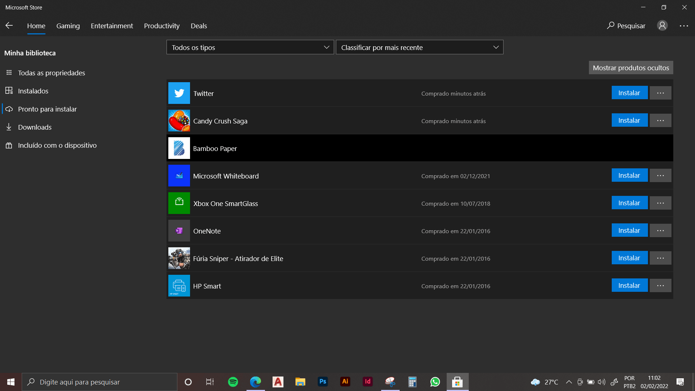Open InDesign from the taskbar
Image resolution: width=695 pixels, height=391 pixels.
[x=367, y=382]
